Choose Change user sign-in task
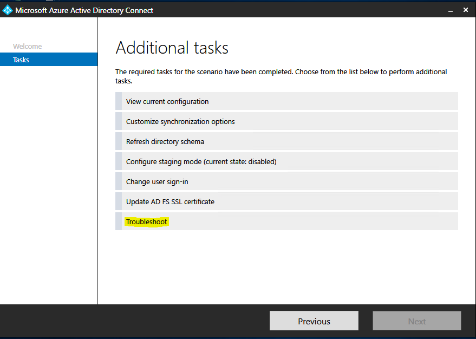This screenshot has width=476, height=339. [x=157, y=181]
